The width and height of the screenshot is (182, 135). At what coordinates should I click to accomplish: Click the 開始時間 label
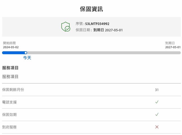coord(9,43)
